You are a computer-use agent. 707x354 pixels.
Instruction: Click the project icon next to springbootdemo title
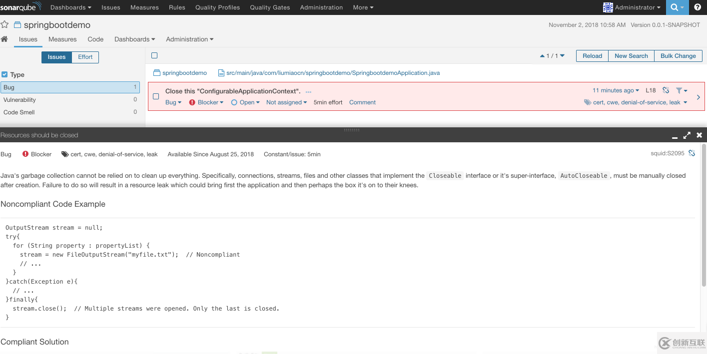(17, 25)
